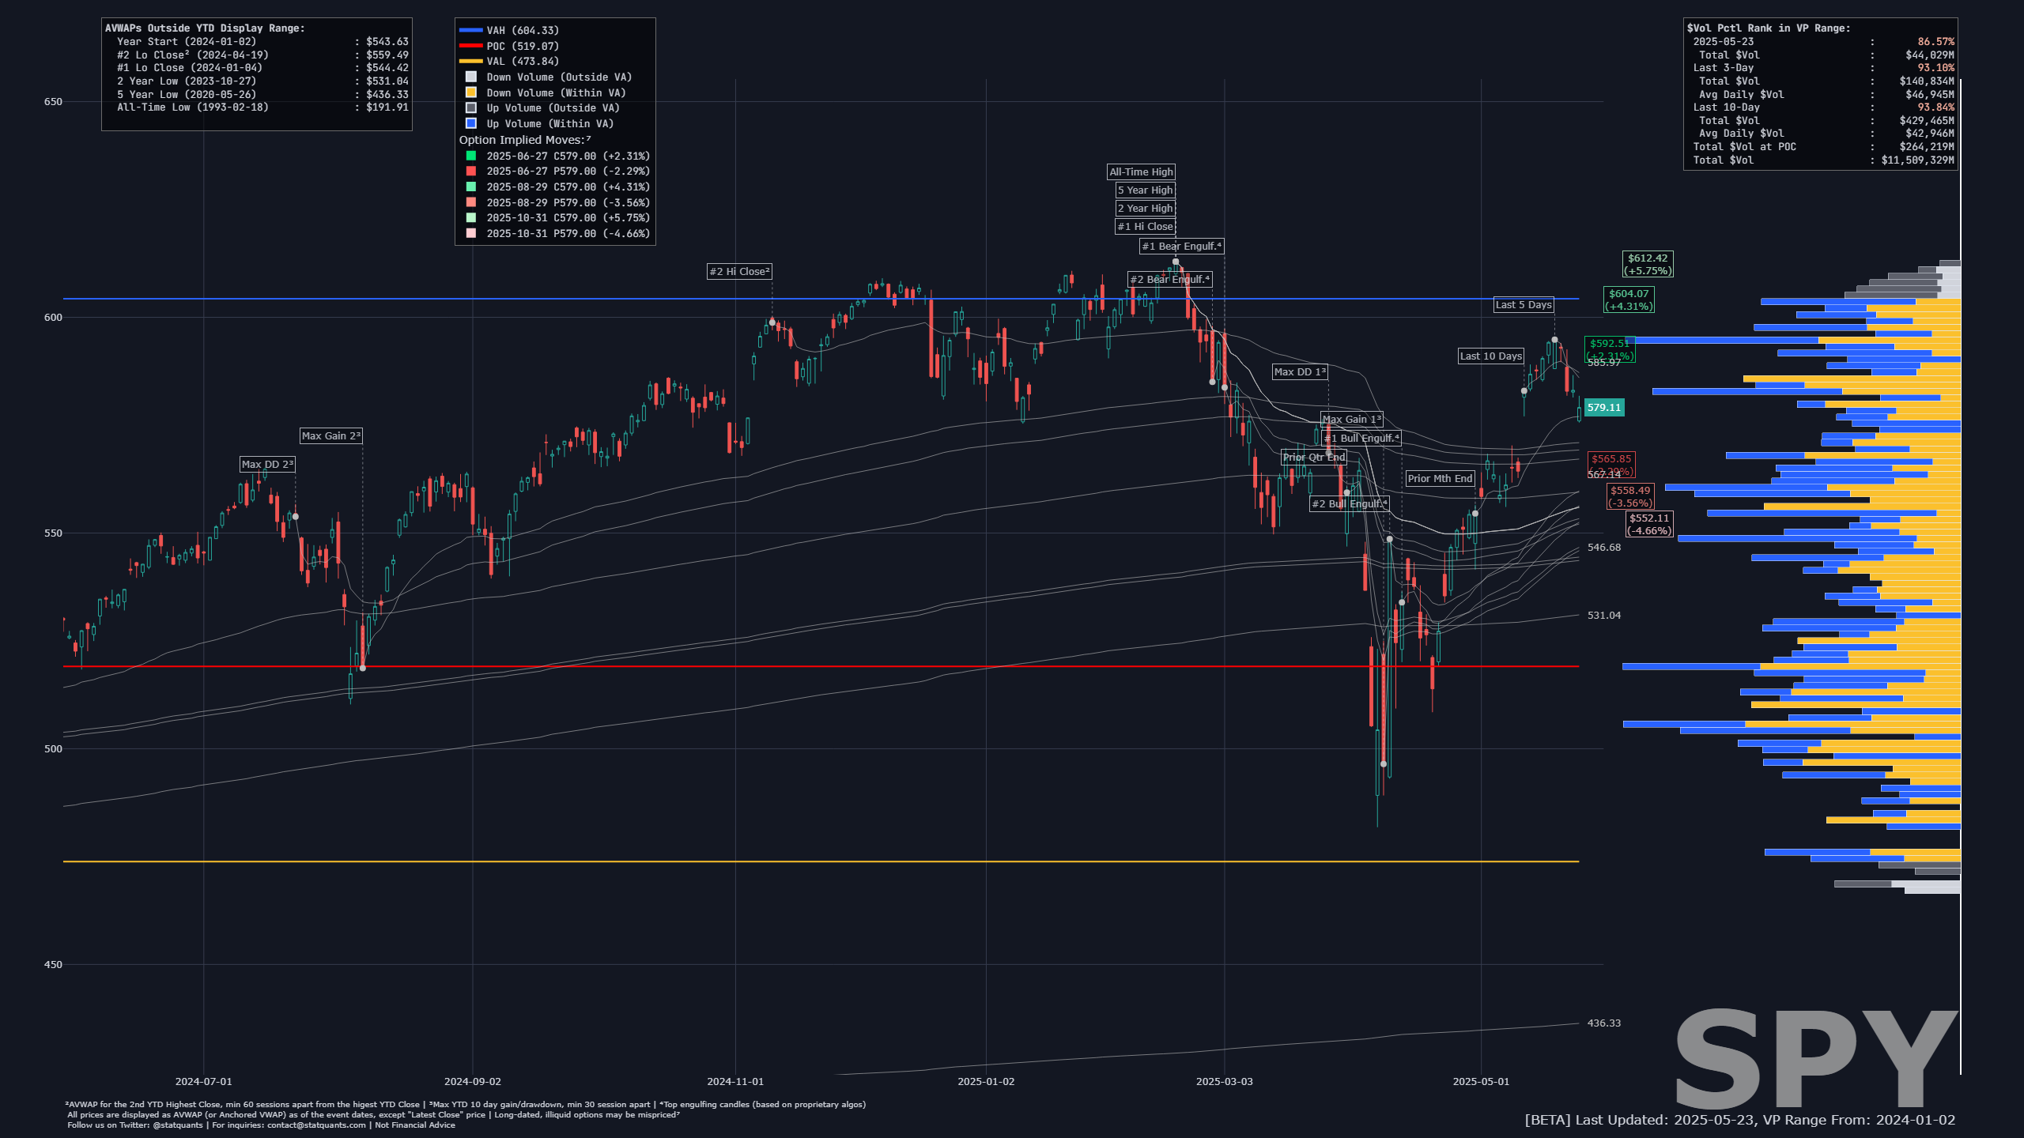Click the Option Implied Moves heading
This screenshot has height=1138, width=2024.
point(525,140)
